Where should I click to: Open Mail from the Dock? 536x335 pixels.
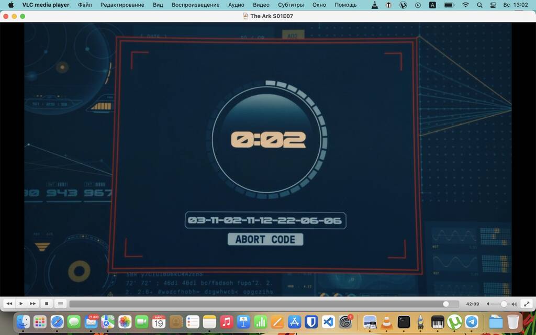[91, 322]
